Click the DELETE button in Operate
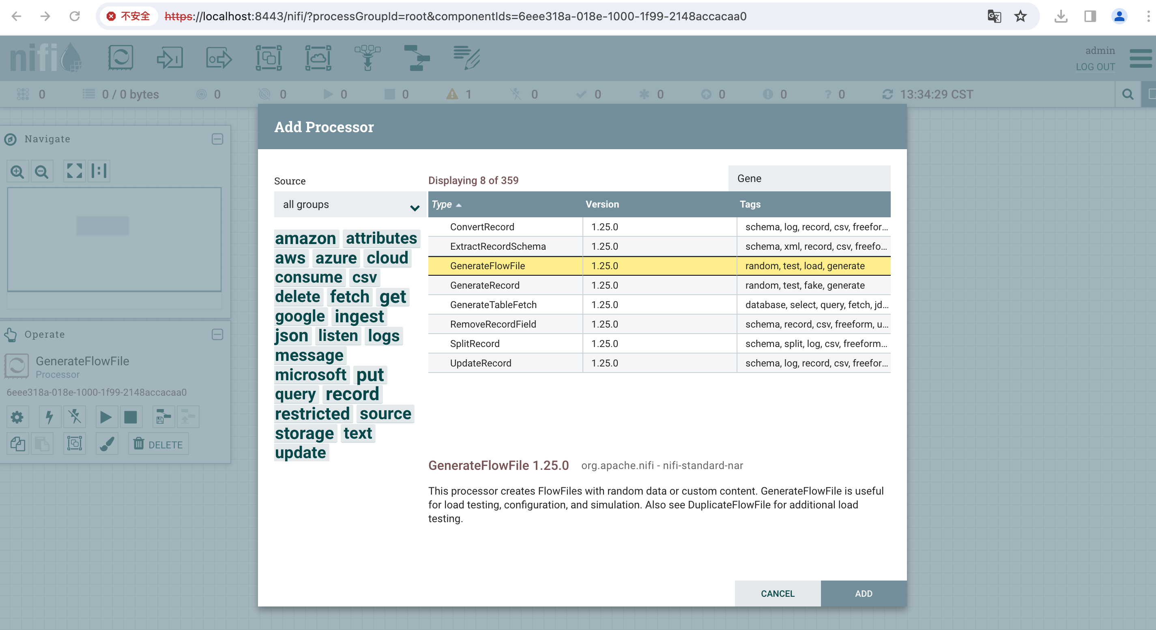The height and width of the screenshot is (630, 1156). click(159, 444)
